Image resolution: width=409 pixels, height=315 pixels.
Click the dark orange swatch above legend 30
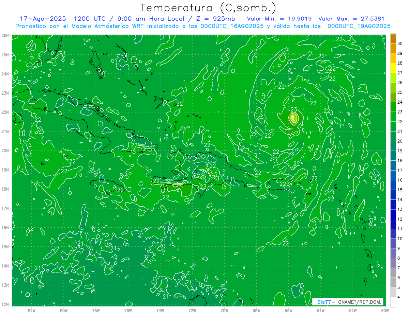393,39
